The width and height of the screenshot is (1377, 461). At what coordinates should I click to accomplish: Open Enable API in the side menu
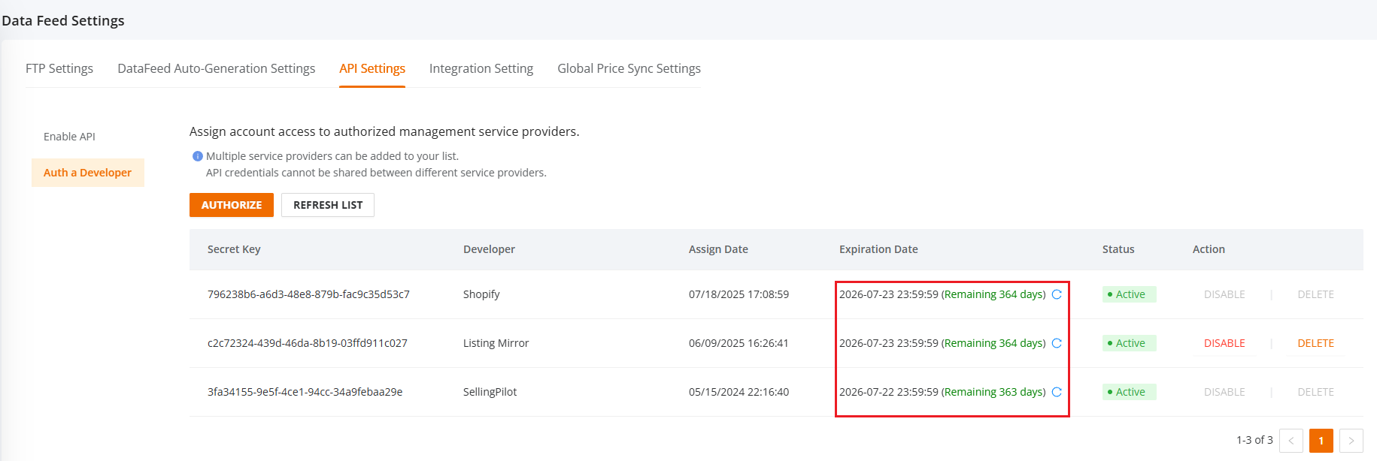69,137
